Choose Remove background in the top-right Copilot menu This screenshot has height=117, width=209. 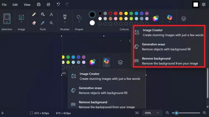coord(169,61)
